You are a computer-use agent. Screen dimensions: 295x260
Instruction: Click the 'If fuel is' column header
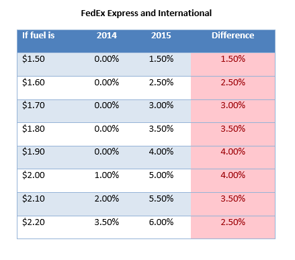[38, 36]
